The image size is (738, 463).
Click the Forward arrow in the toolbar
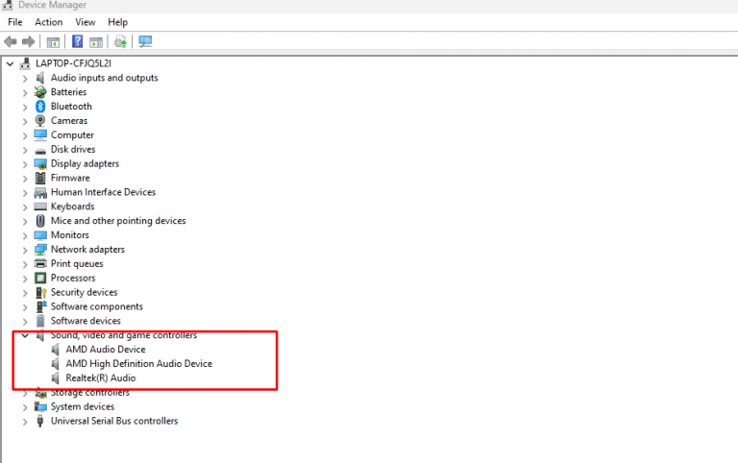29,41
